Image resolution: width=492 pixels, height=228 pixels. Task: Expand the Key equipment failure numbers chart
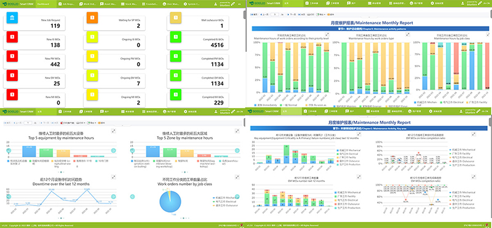tap(359, 134)
